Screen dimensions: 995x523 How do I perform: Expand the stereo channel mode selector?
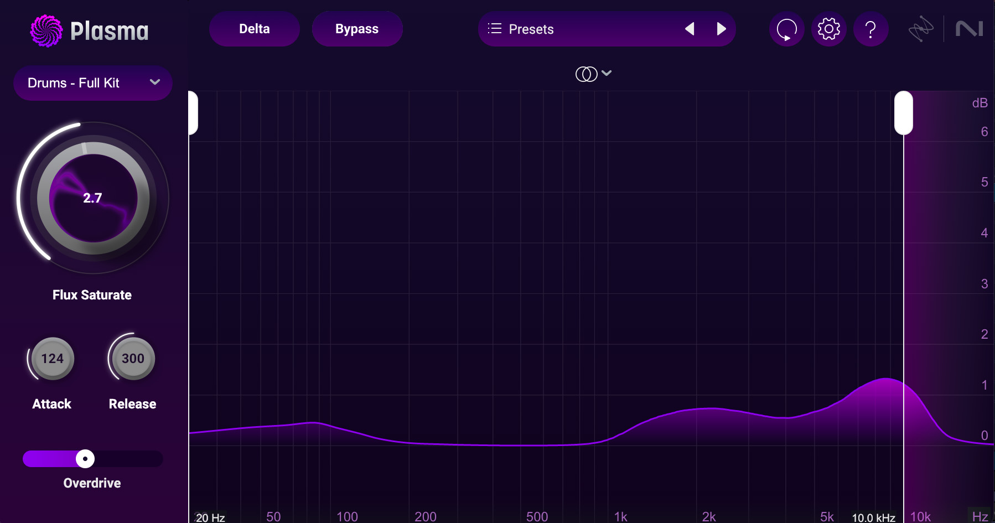(593, 74)
